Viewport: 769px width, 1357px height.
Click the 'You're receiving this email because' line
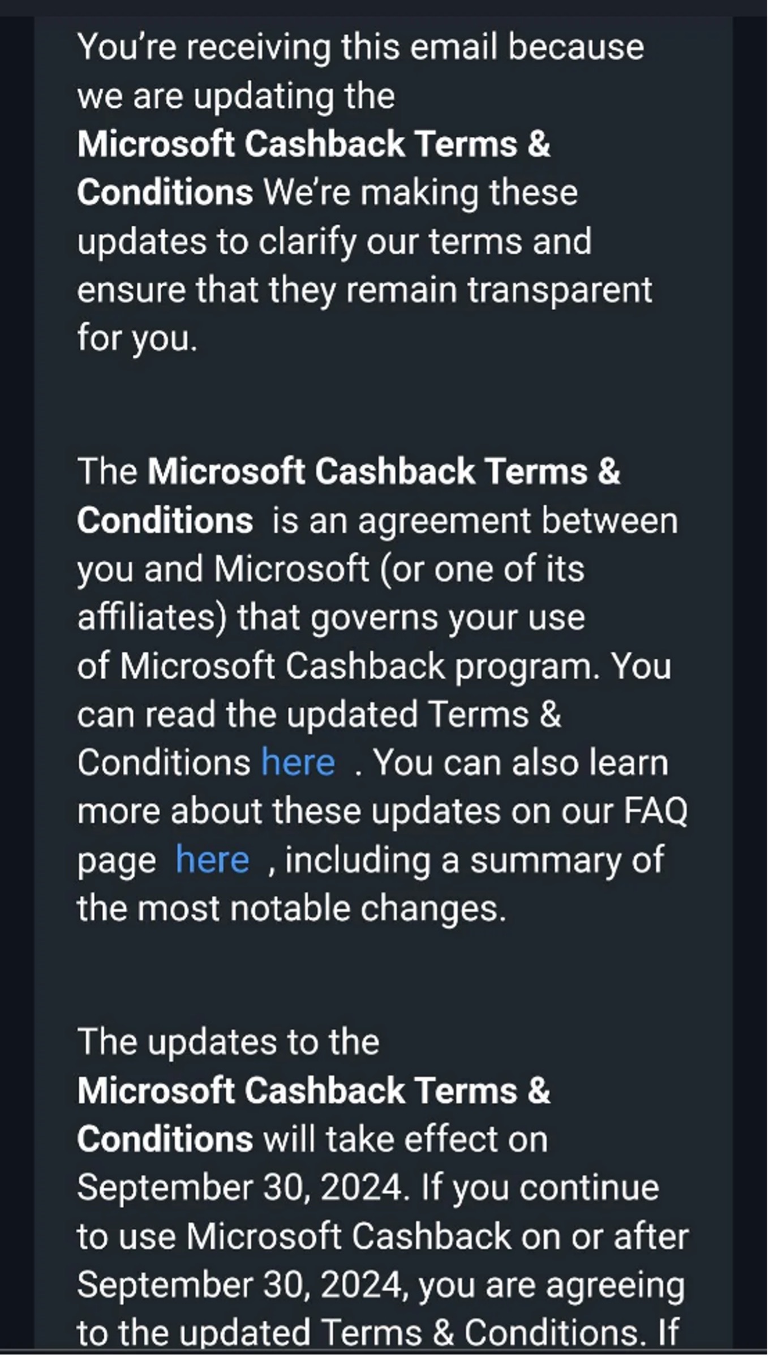[x=360, y=47]
